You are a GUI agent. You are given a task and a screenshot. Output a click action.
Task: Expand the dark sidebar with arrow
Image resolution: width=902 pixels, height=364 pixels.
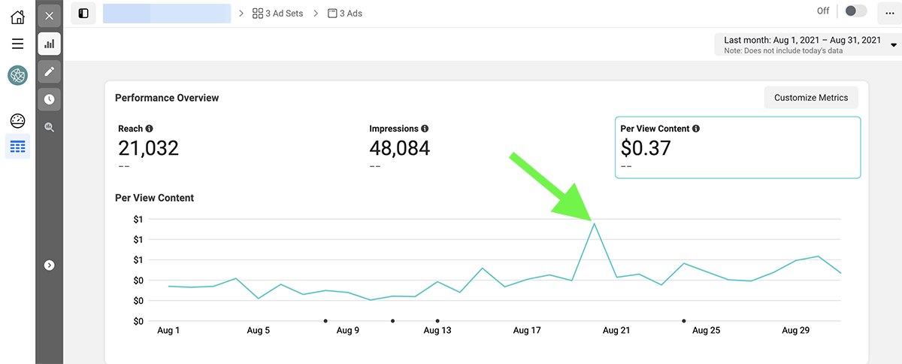click(x=49, y=265)
